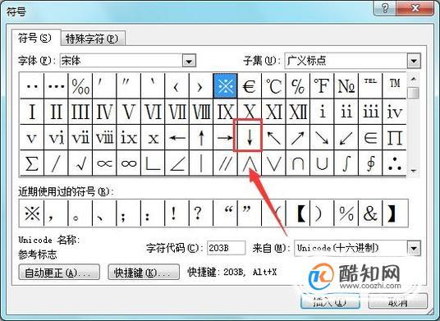
Task: Pick the recently used percent sign
Action: [x=346, y=213]
